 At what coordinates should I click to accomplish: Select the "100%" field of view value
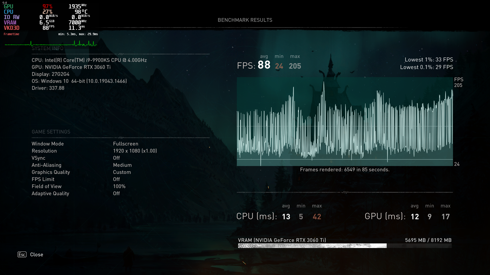coord(119,186)
